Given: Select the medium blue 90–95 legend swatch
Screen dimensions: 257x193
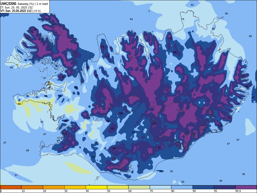Looking at the screenshot, I should (x=203, y=187).
